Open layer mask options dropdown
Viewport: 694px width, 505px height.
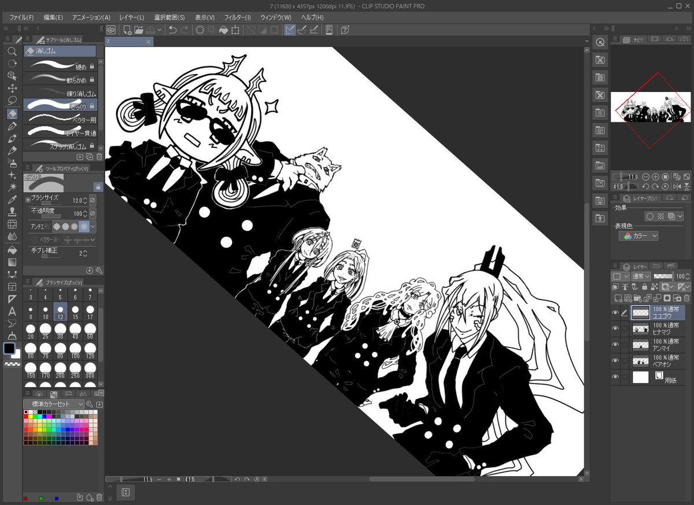point(668,287)
